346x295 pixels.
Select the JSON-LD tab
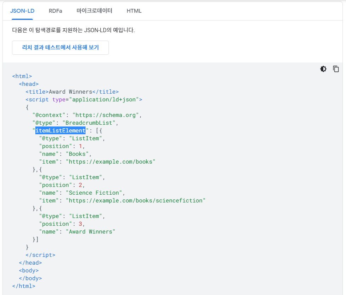22,11
